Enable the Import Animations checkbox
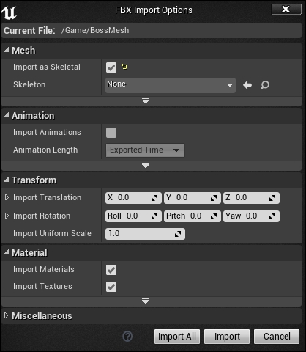The image size is (306, 352). (x=111, y=133)
